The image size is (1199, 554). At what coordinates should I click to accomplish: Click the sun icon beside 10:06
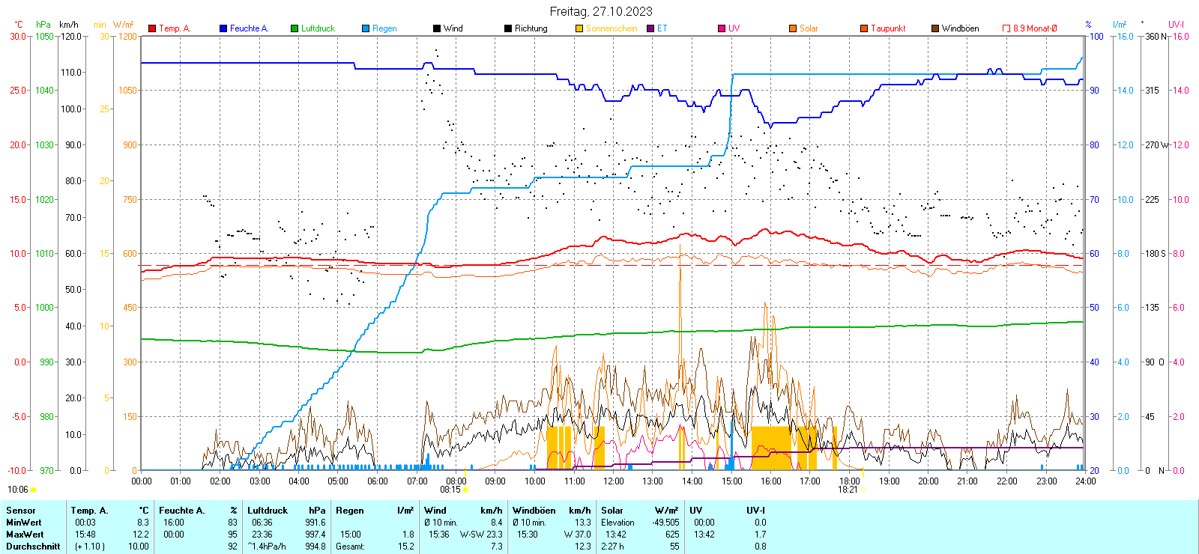[33, 490]
